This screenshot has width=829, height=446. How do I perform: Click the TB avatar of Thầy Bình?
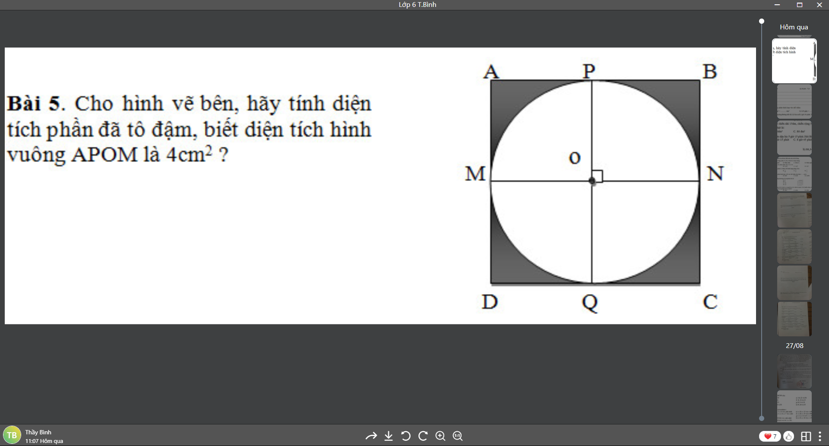coord(12,435)
